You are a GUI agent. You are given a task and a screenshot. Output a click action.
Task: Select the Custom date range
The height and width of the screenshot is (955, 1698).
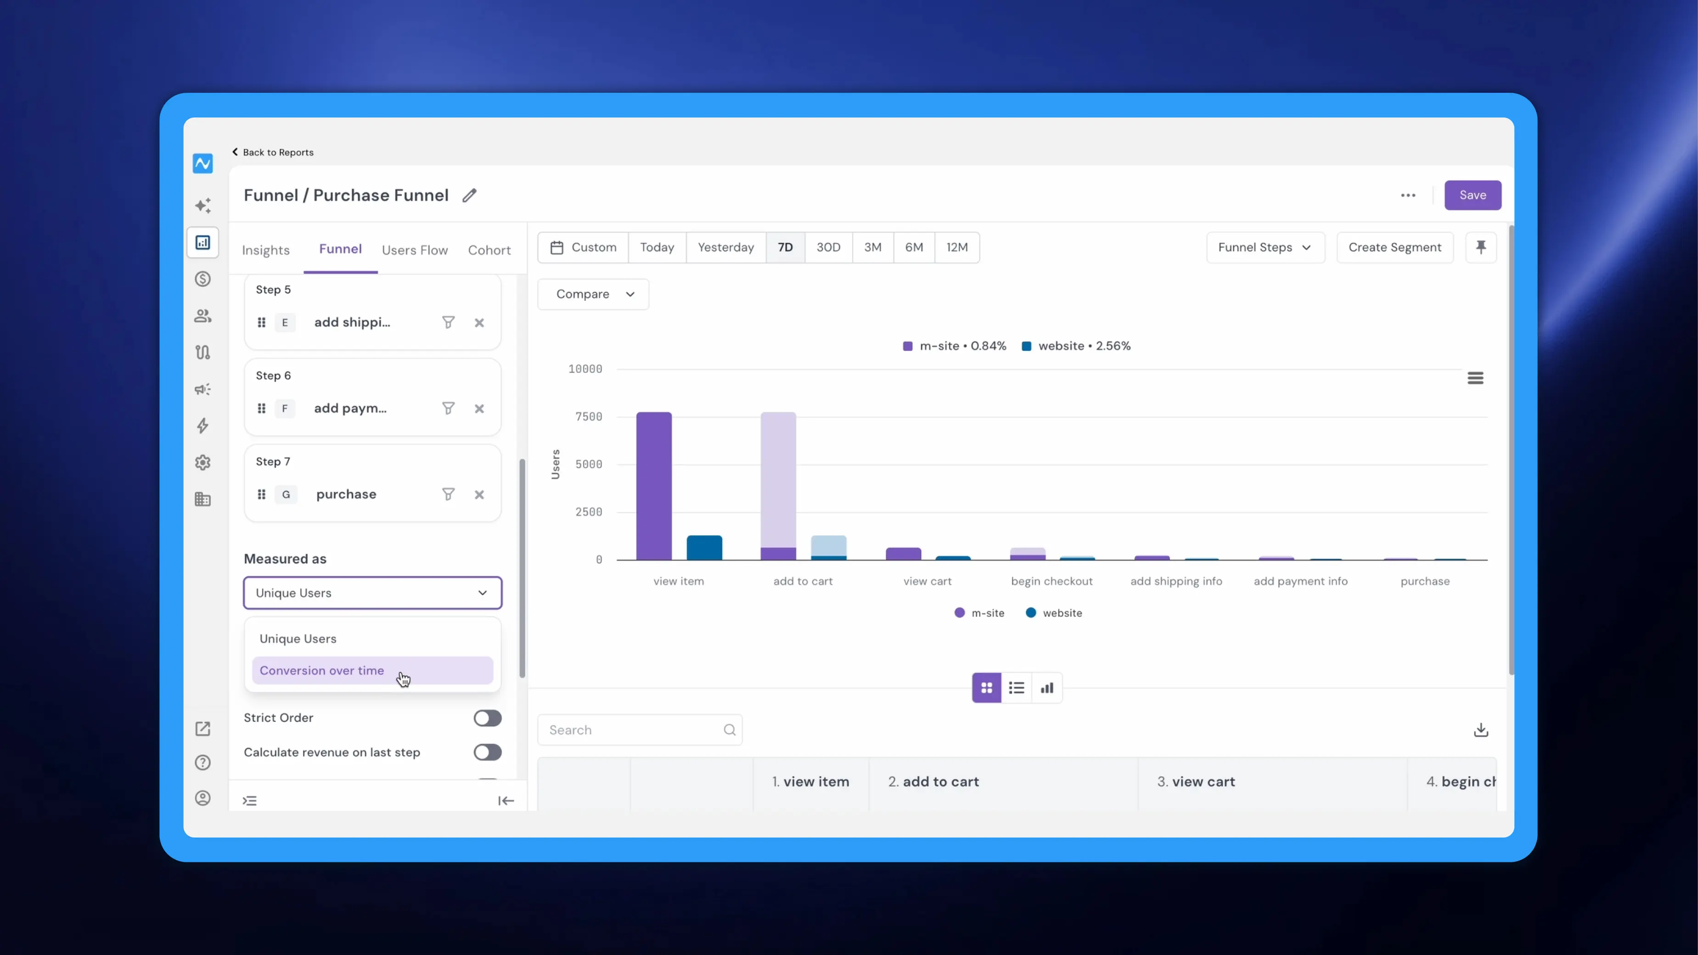coord(583,247)
